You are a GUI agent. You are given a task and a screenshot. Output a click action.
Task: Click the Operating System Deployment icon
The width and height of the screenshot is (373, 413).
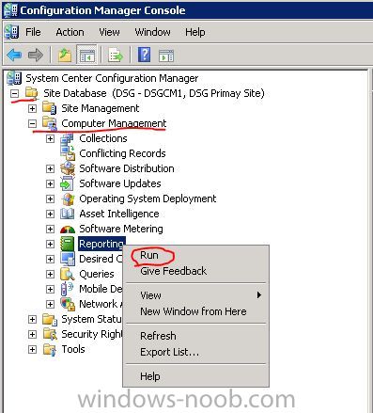click(x=68, y=199)
